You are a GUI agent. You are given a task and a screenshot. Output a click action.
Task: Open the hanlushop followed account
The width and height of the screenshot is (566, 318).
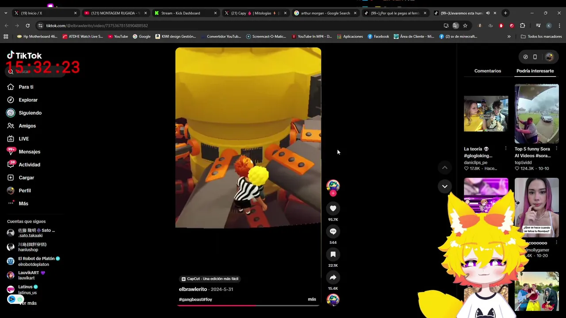tap(32, 247)
